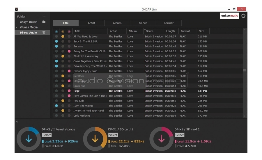
Task: Click the onkyo music store logo
Action: point(229,16)
